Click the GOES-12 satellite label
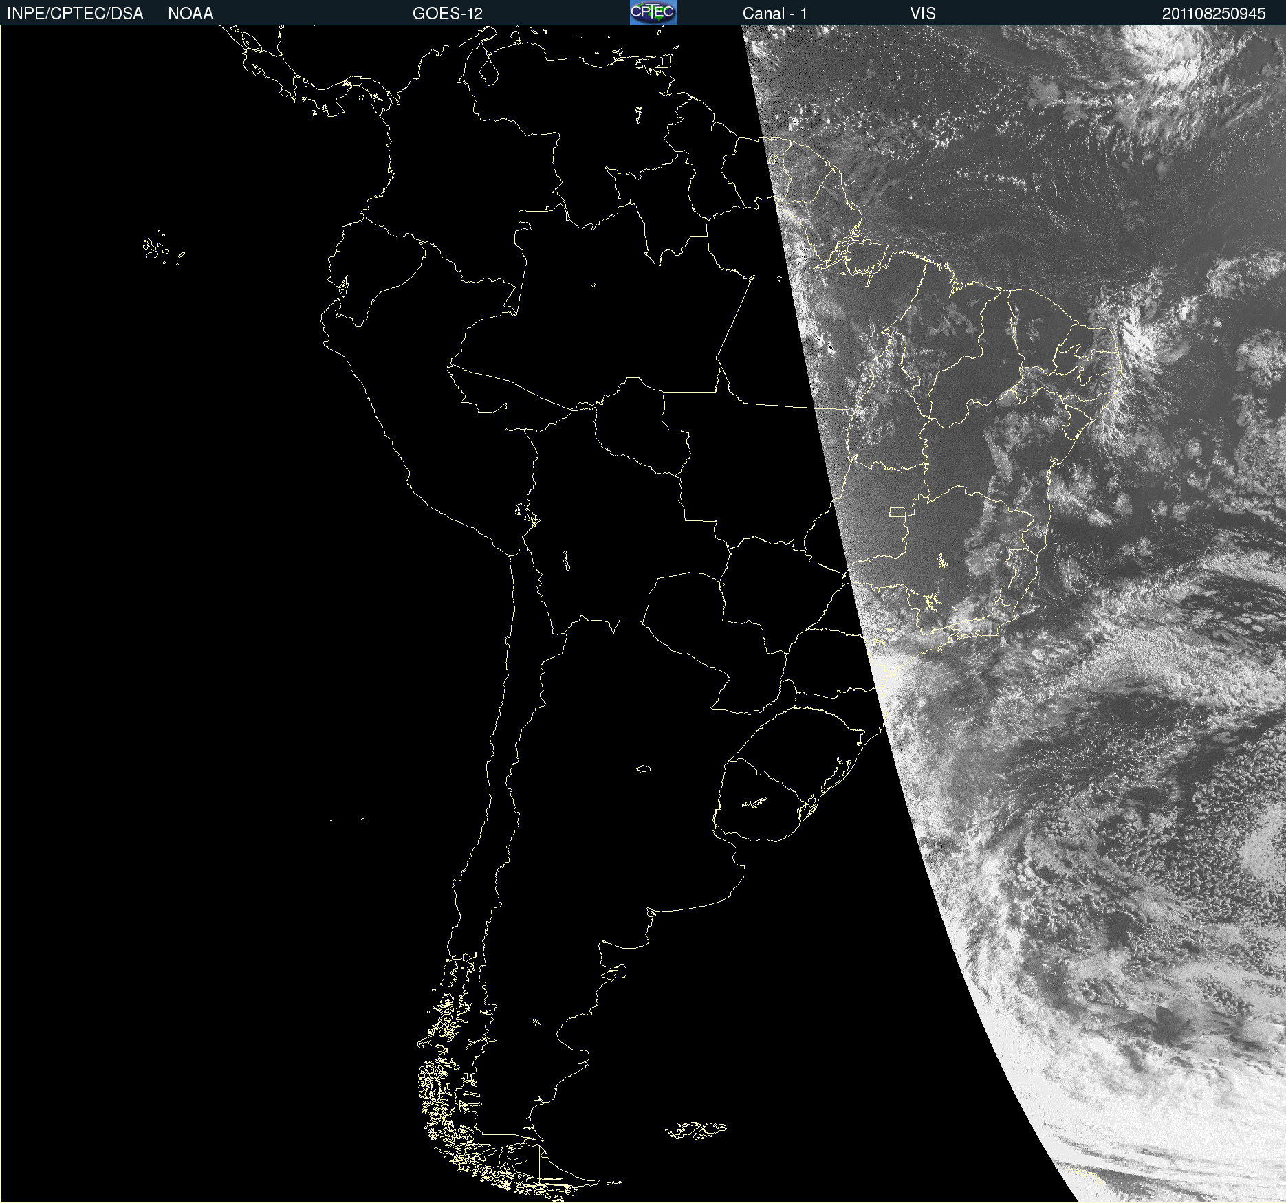Viewport: 1286px width, 1203px height. coord(448,14)
